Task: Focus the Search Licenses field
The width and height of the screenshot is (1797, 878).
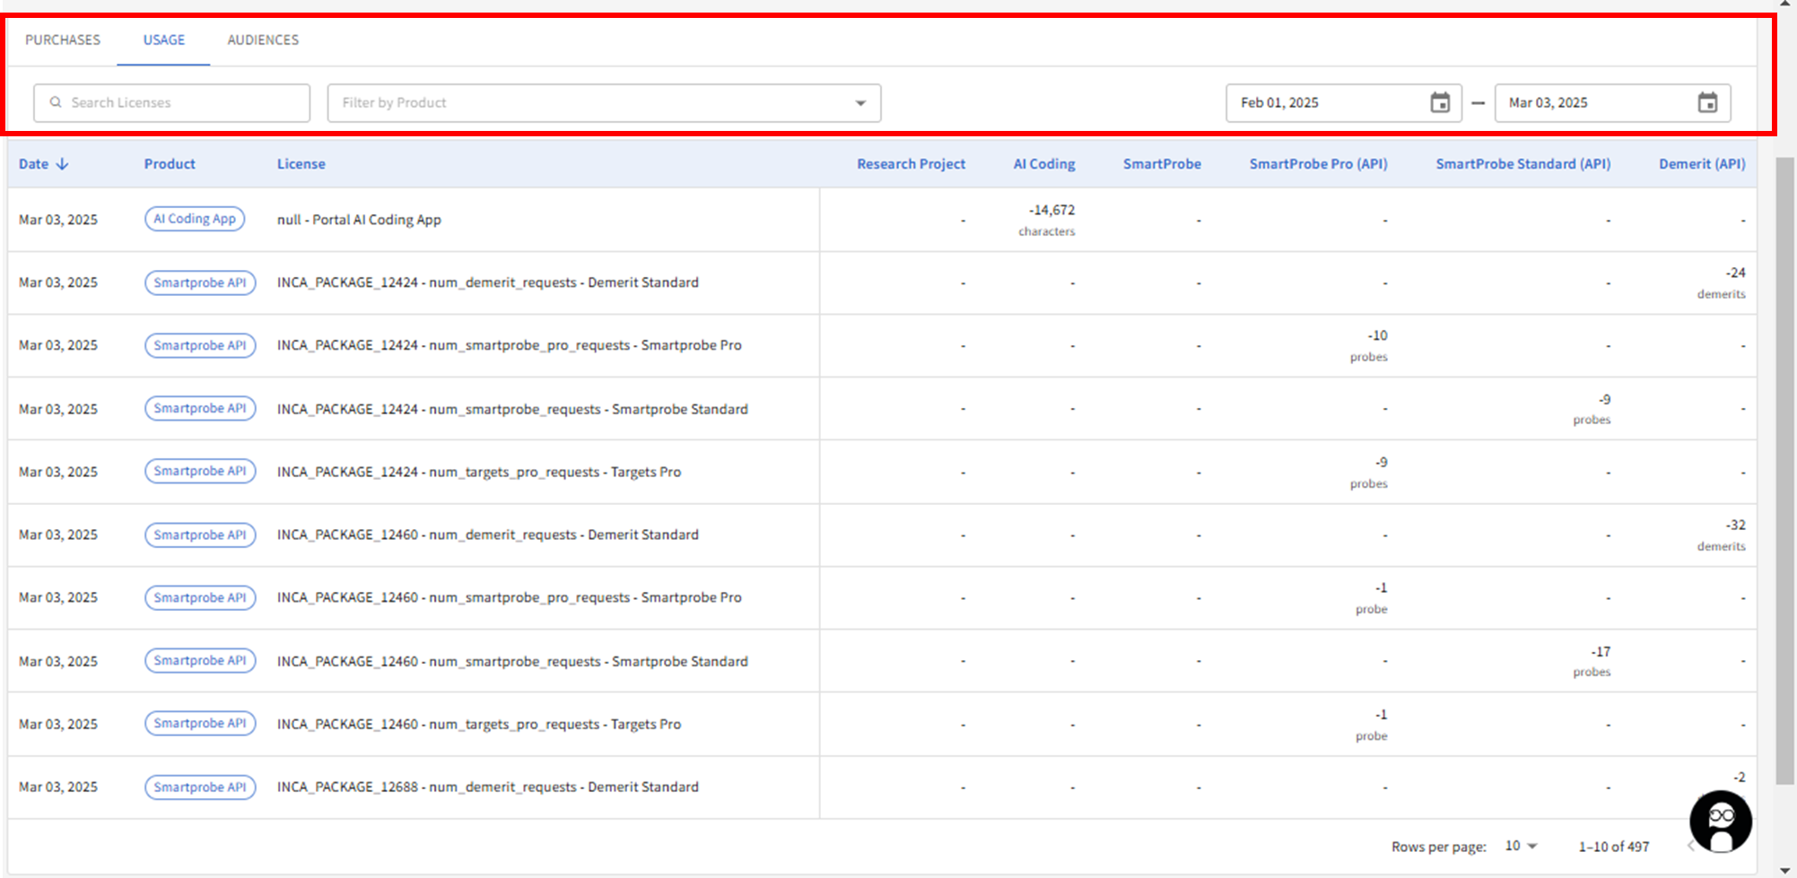Action: click(x=172, y=102)
